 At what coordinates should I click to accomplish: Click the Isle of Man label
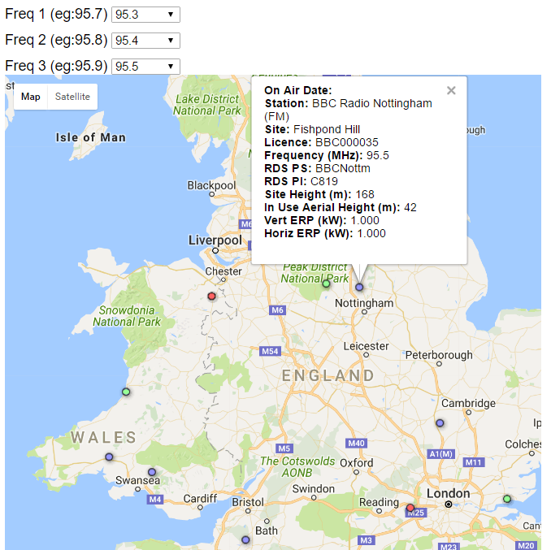(91, 137)
